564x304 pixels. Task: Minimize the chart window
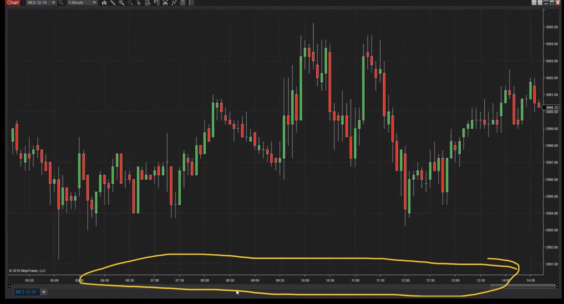pyautogui.click(x=546, y=3)
